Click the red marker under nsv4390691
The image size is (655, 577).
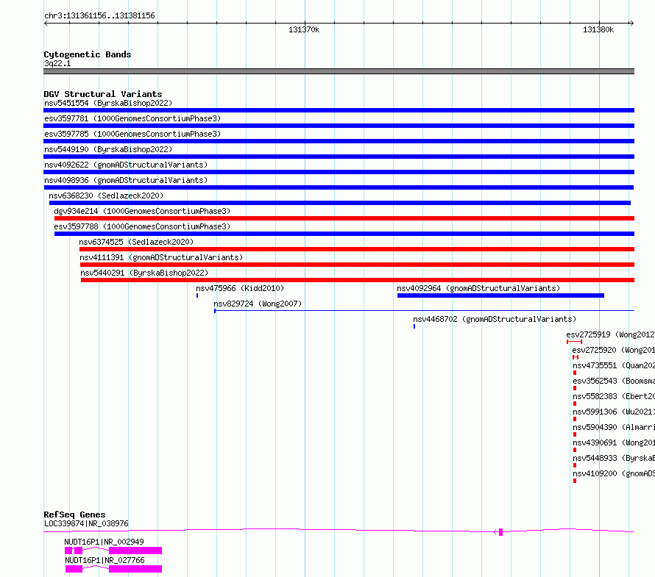point(575,450)
